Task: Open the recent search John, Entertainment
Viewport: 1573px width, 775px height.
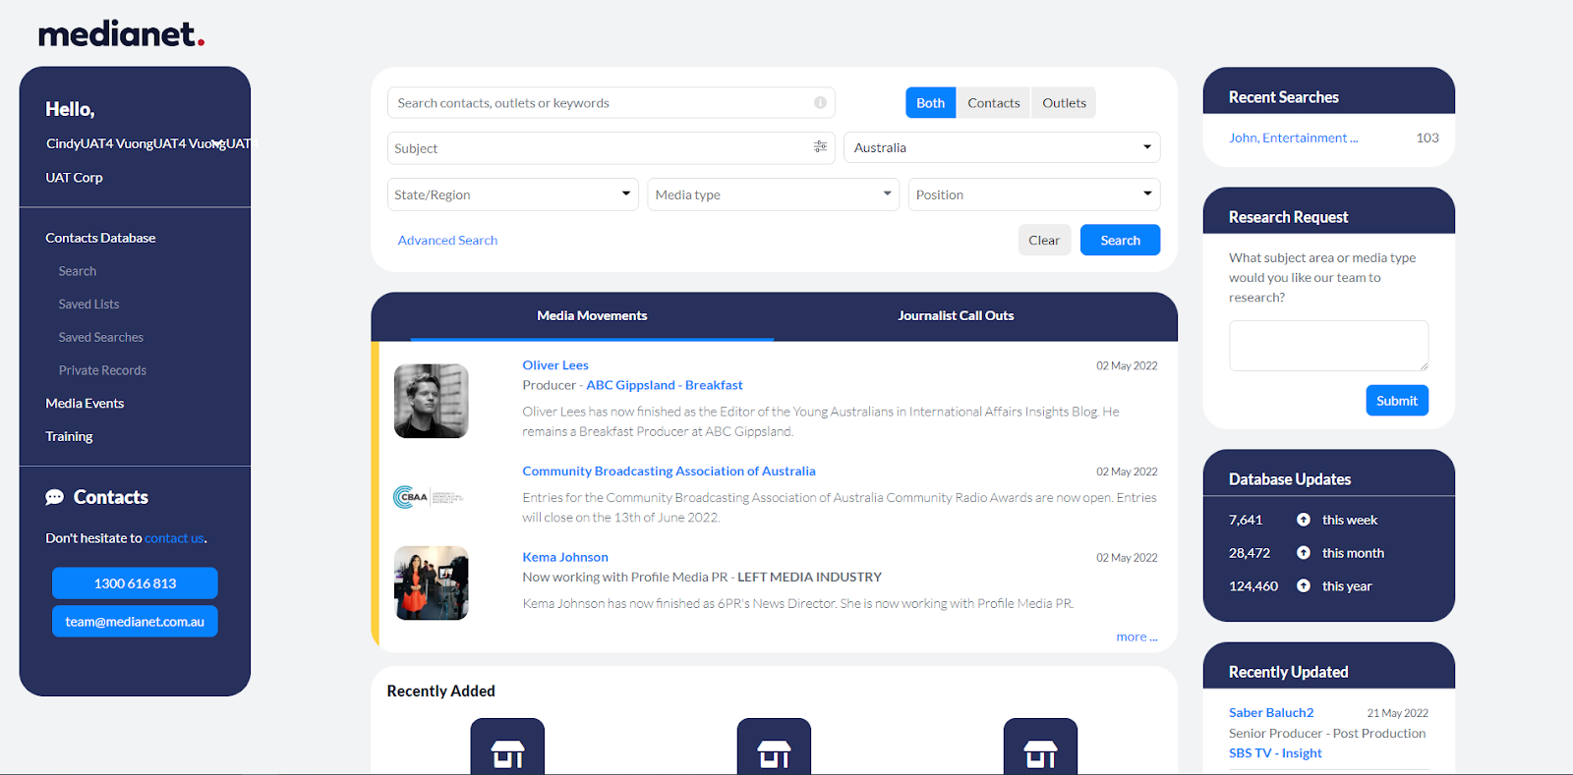Action: click(1293, 138)
